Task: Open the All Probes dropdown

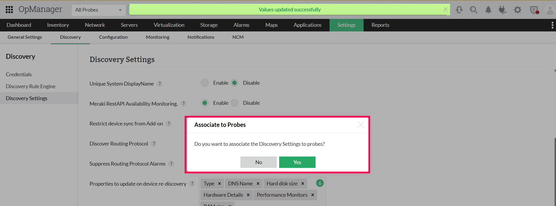Action: (x=99, y=10)
